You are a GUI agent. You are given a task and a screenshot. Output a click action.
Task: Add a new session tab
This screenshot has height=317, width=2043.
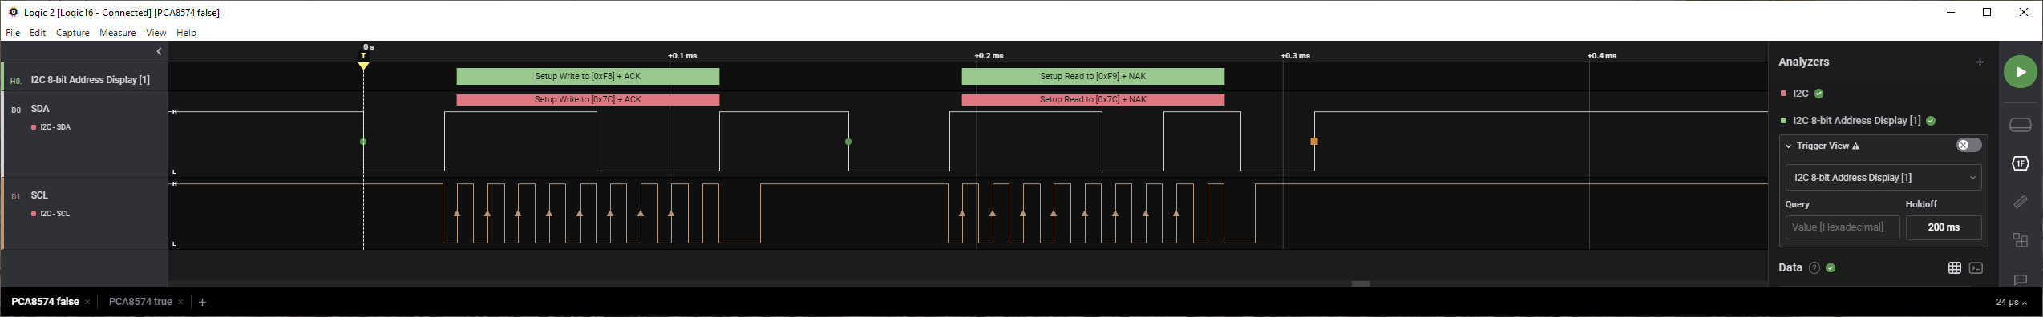pyautogui.click(x=202, y=302)
